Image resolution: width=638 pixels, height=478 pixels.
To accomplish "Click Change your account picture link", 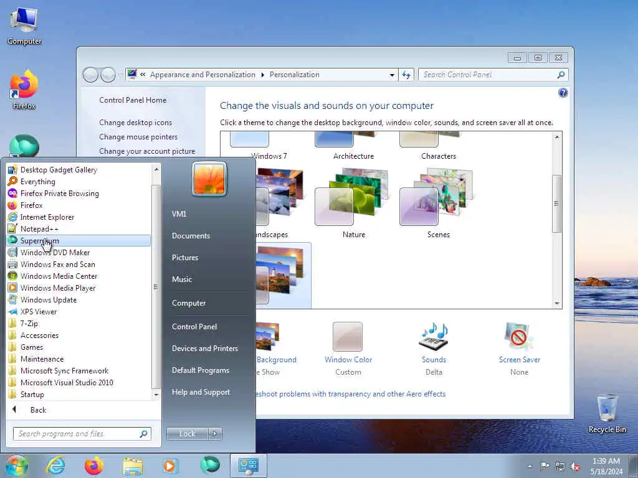I will pyautogui.click(x=147, y=151).
